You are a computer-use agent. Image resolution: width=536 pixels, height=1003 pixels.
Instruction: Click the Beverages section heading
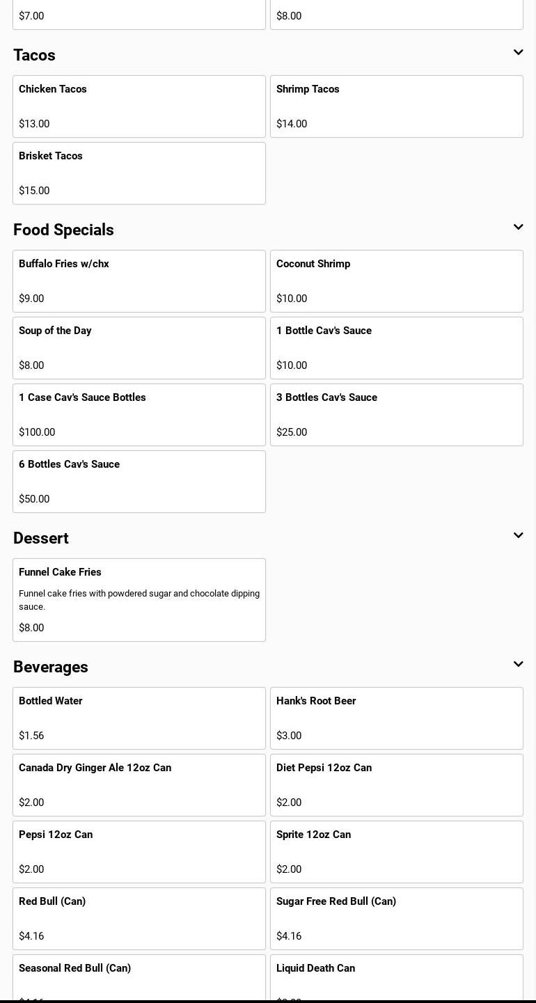[x=51, y=667]
